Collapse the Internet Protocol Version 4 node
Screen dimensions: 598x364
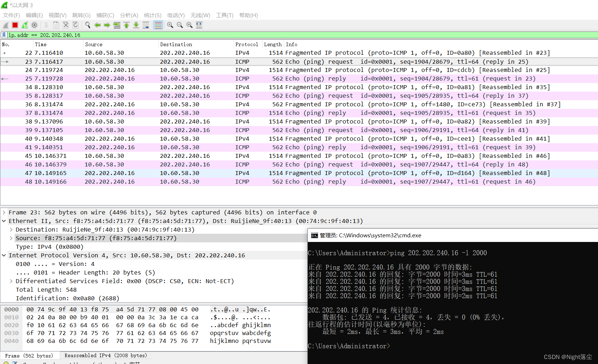(x=4, y=255)
